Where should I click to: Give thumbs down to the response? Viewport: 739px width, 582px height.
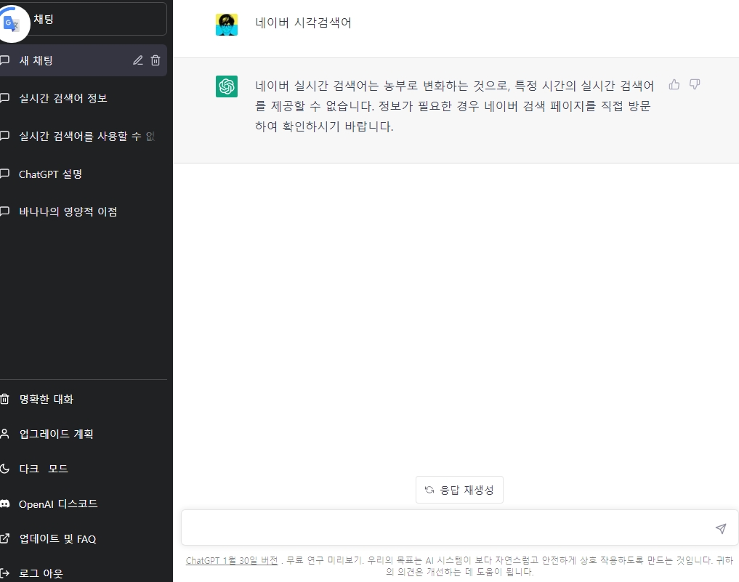695,85
